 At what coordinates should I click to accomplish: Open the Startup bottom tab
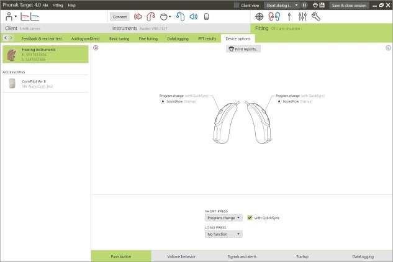302,256
